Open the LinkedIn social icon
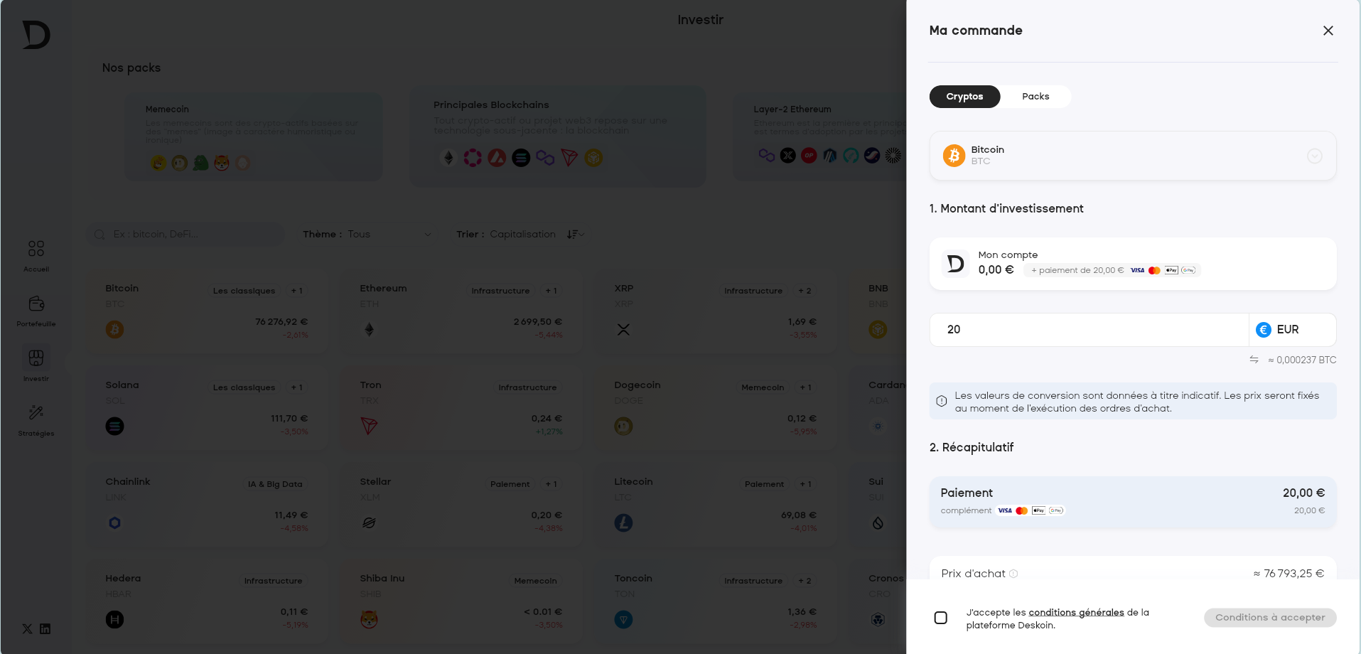 (45, 629)
